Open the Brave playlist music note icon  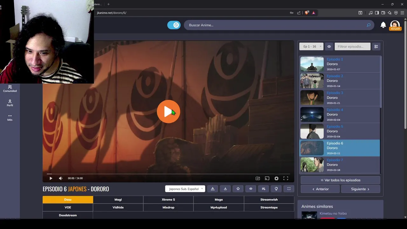point(370,13)
